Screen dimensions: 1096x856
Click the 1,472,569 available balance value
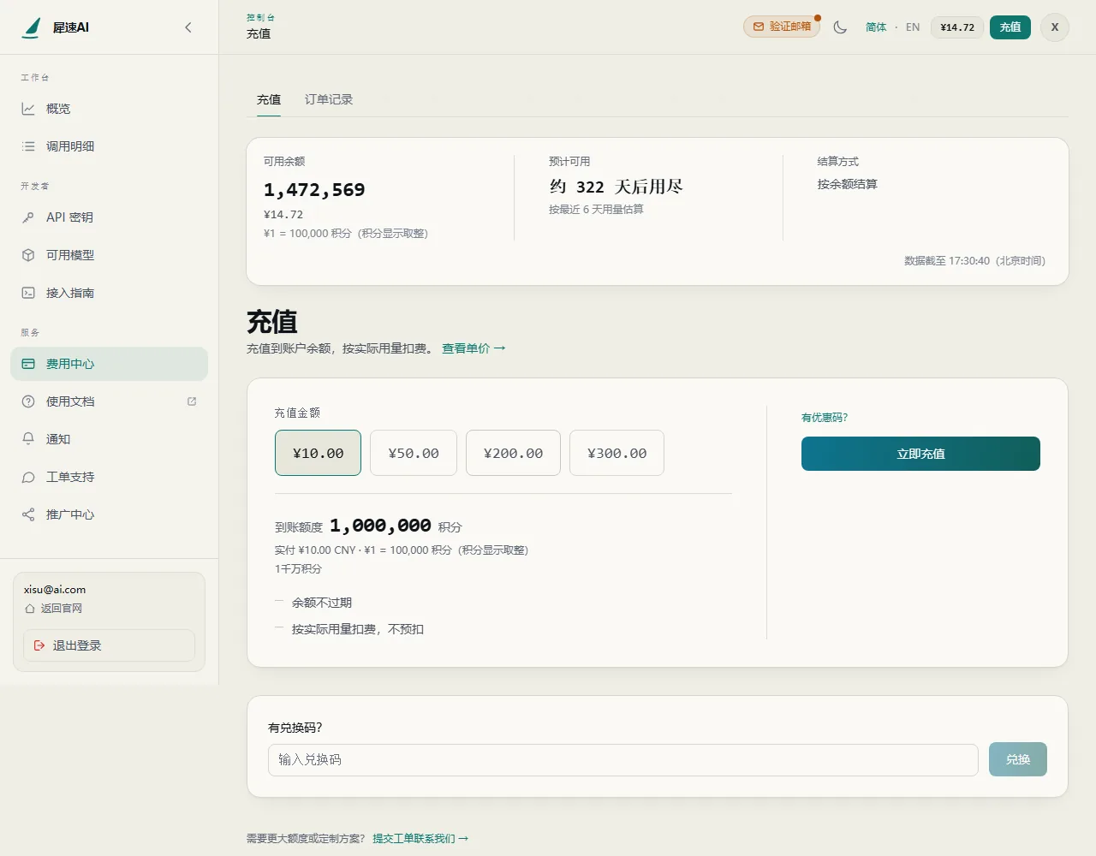314,190
